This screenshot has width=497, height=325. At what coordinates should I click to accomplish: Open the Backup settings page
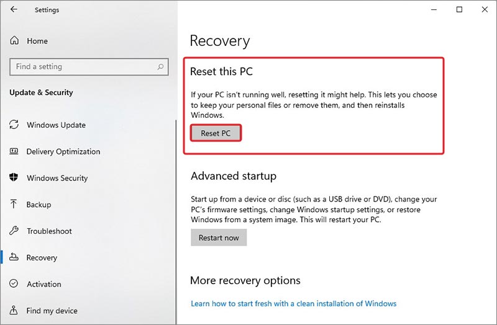coord(39,205)
